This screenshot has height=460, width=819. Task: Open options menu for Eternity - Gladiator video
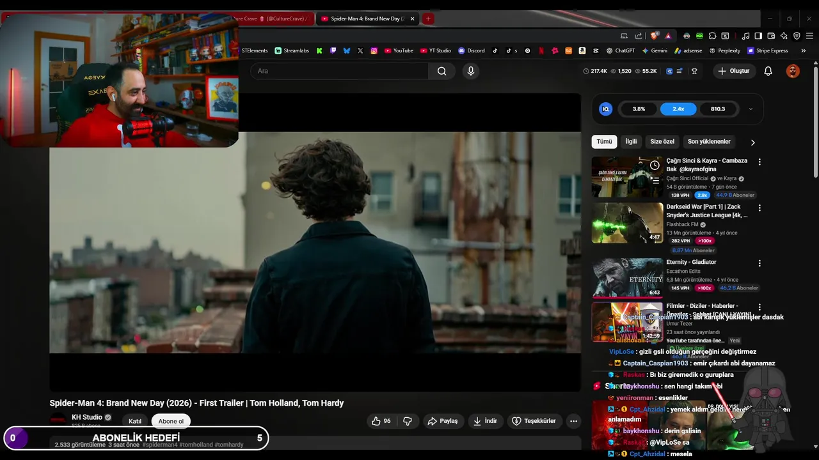(759, 263)
